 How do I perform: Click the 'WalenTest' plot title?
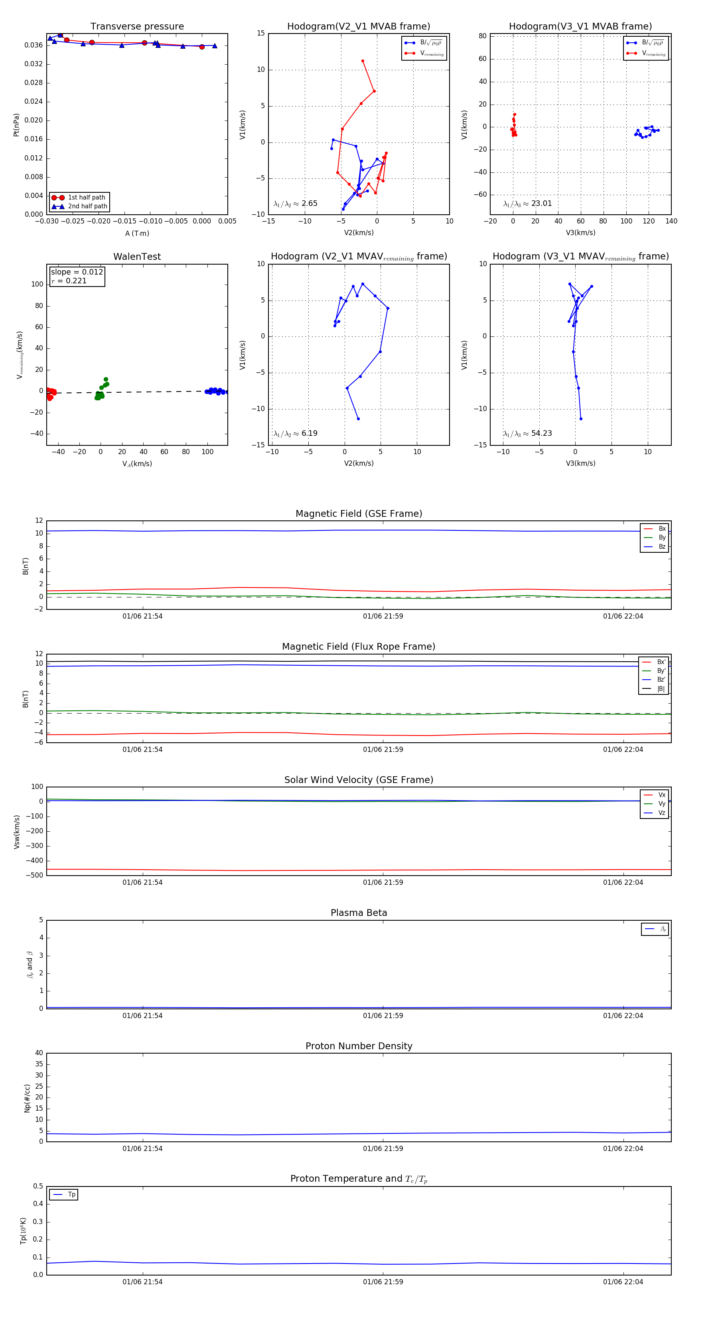point(137,257)
